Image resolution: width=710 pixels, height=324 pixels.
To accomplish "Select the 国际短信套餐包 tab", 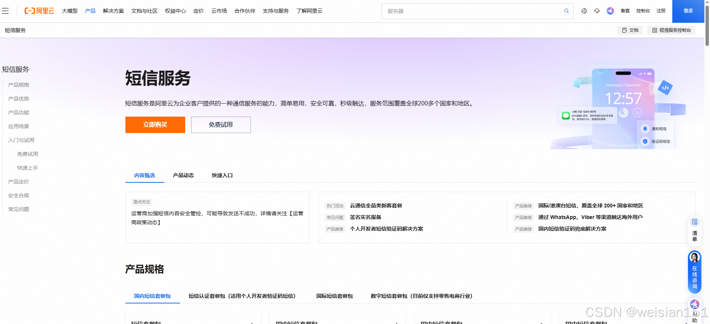I will [x=335, y=296].
